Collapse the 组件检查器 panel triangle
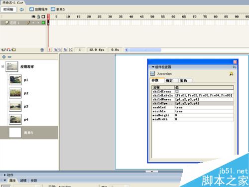The width and height of the screenshot is (249, 187). (153, 67)
